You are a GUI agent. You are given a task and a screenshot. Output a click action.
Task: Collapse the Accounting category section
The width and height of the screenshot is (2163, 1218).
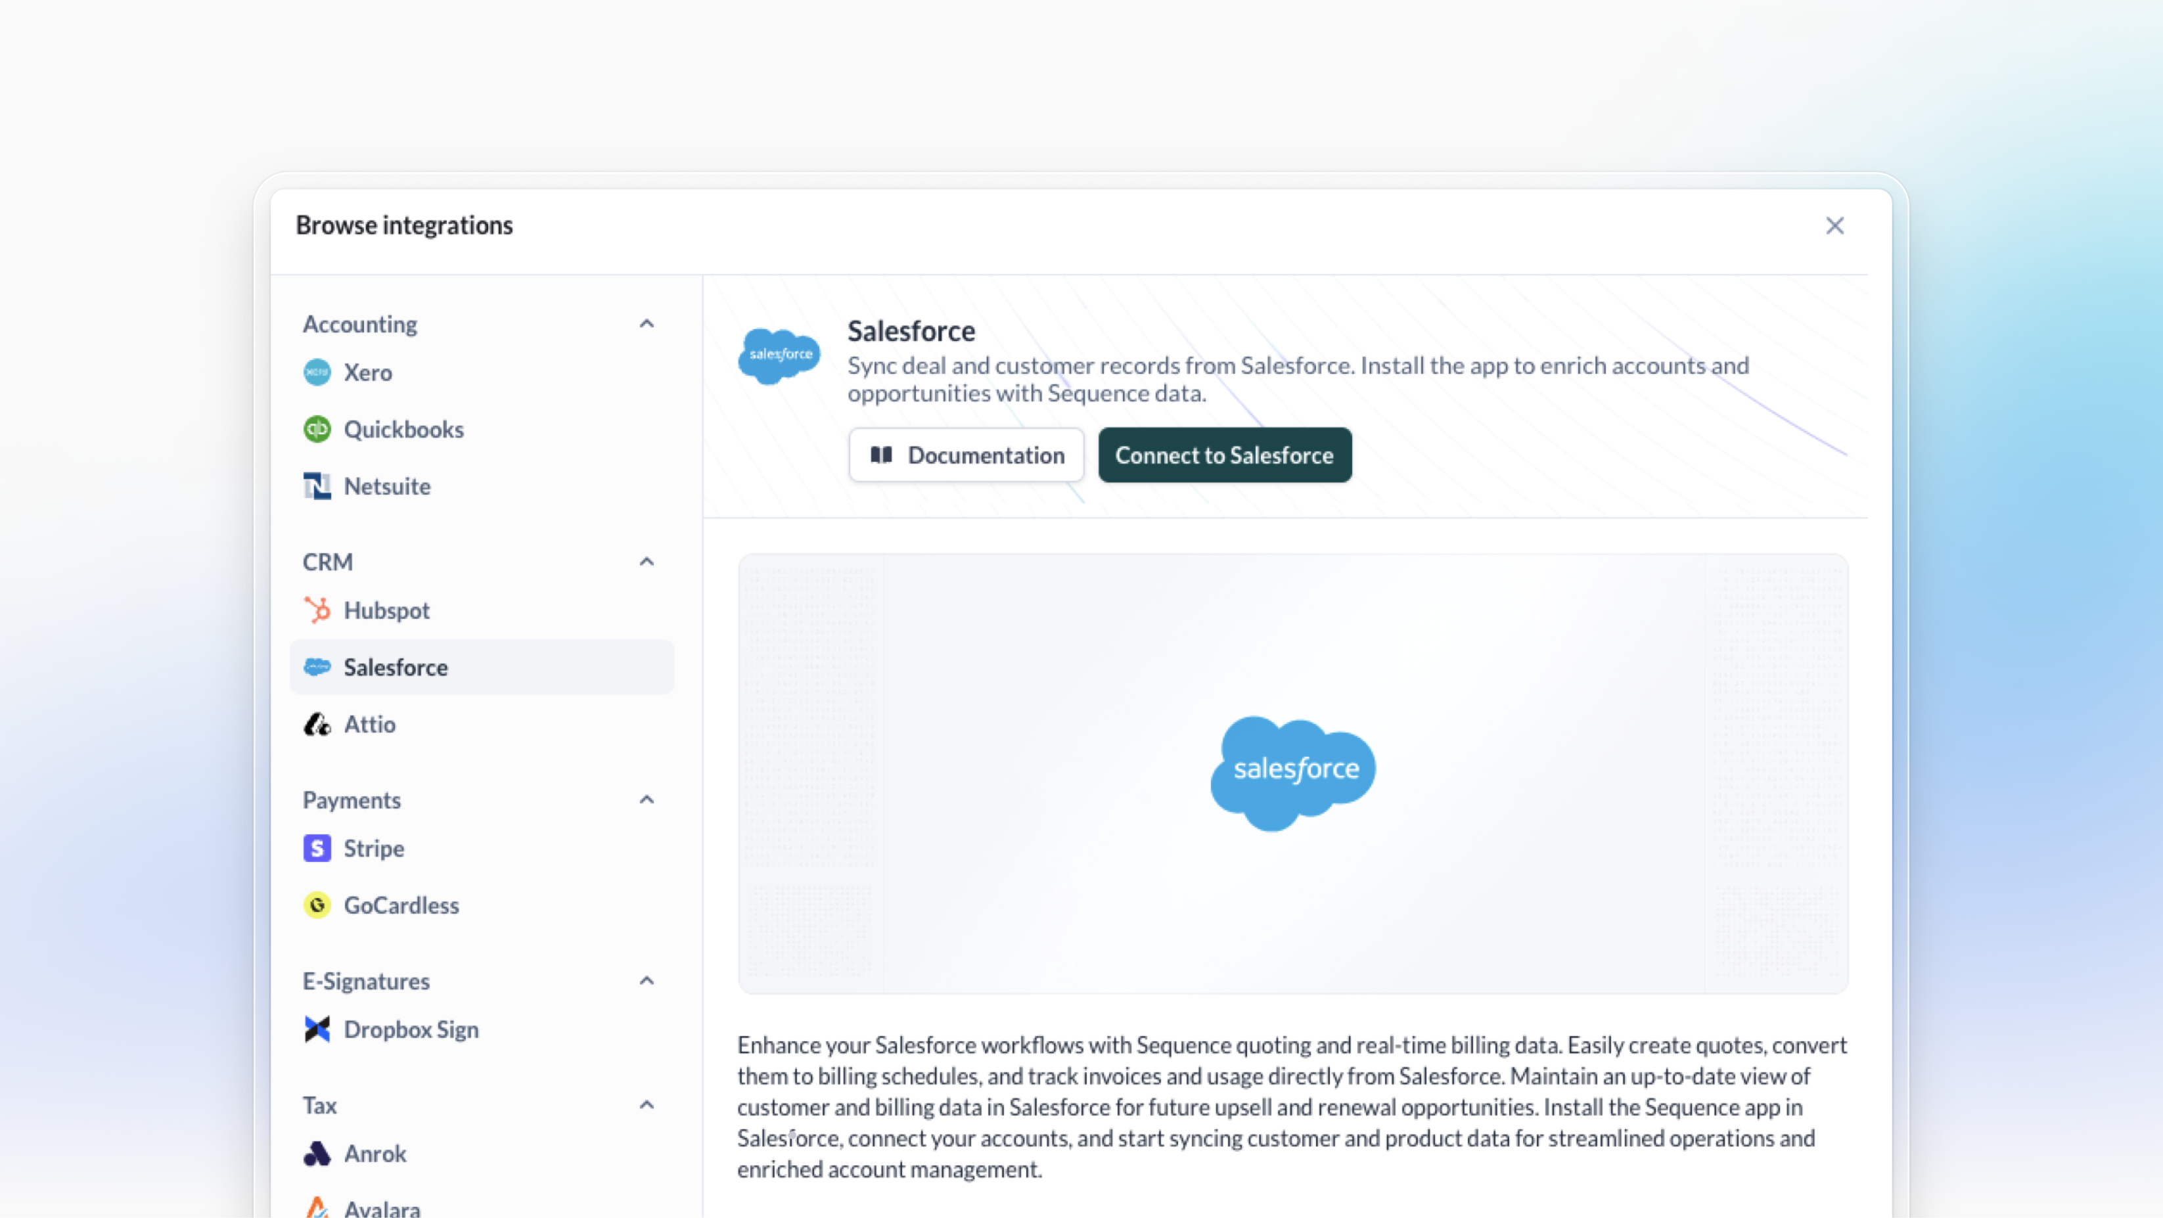648,323
